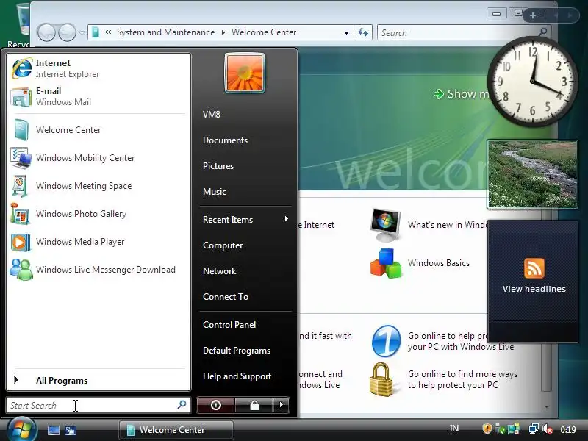588x441 pixels.
Task: Click the taskbar clock showing 0:19
Action: pyautogui.click(x=568, y=430)
